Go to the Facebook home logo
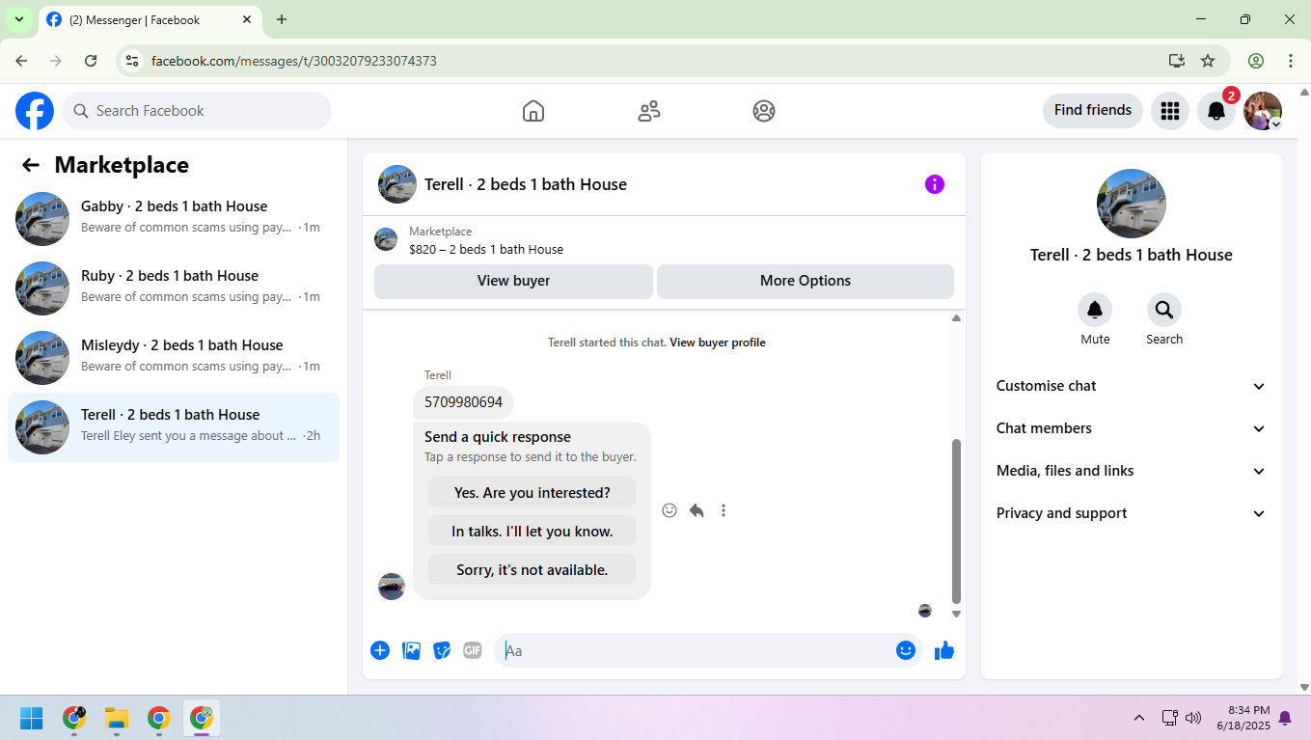 tap(35, 111)
